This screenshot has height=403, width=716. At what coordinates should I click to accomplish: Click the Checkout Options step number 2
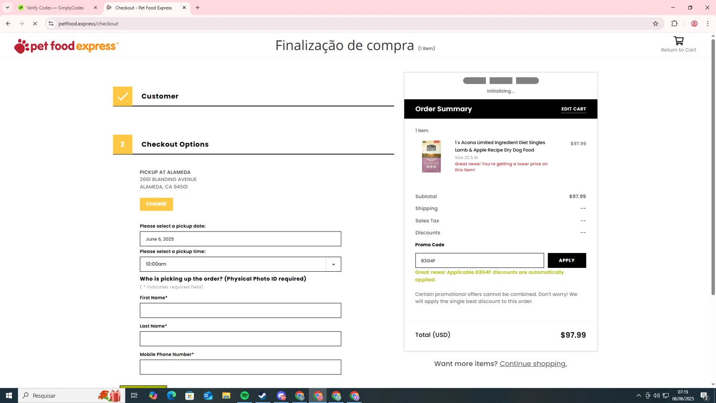click(123, 144)
